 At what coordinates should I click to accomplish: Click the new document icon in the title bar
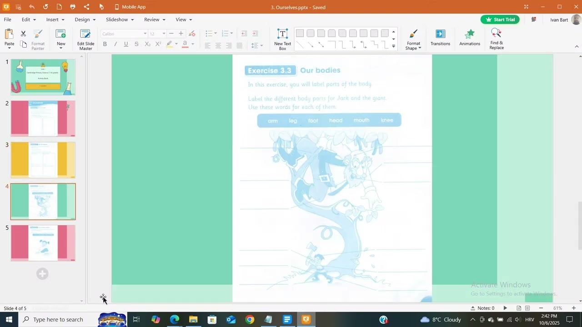click(59, 7)
